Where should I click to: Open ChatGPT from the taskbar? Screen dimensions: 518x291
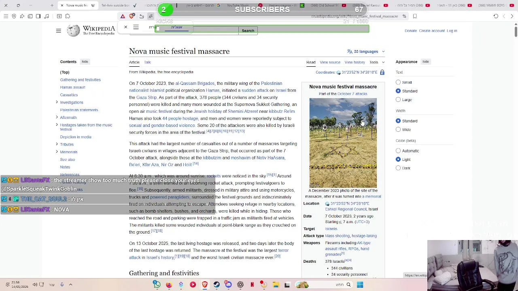(x=240, y=285)
